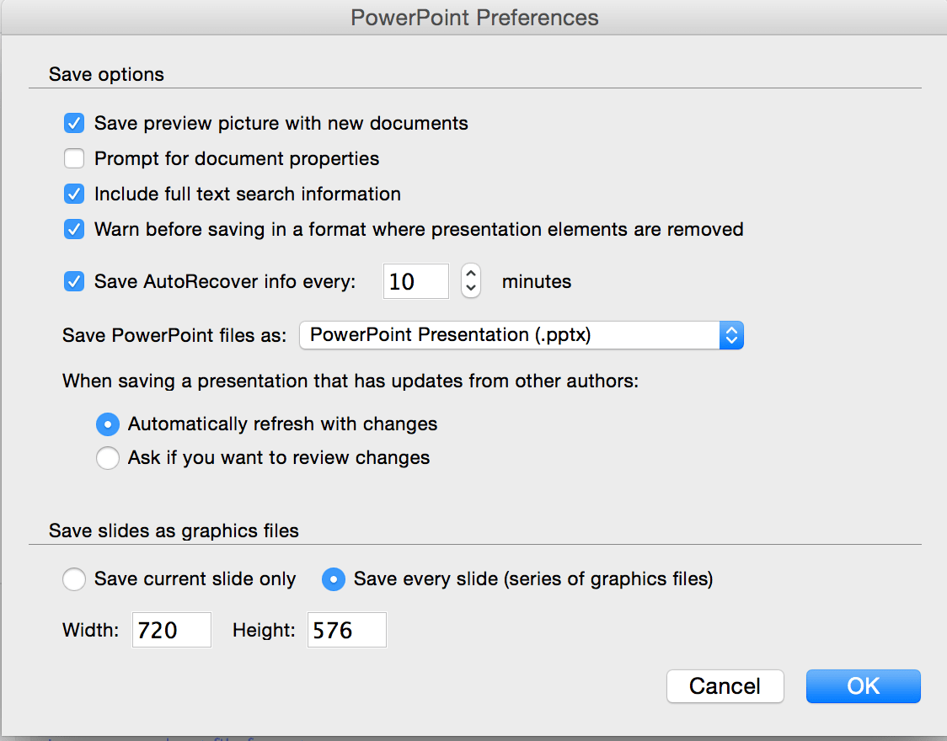Click the up arrow to increase AutoRecover minutes
The image size is (947, 741).
(470, 275)
